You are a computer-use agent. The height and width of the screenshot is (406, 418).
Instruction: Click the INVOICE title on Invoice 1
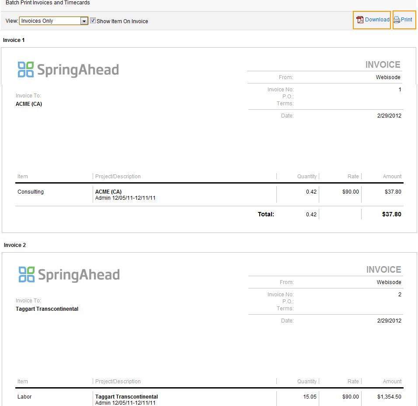[383, 65]
